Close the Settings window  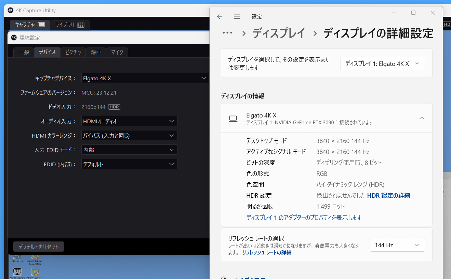(433, 13)
